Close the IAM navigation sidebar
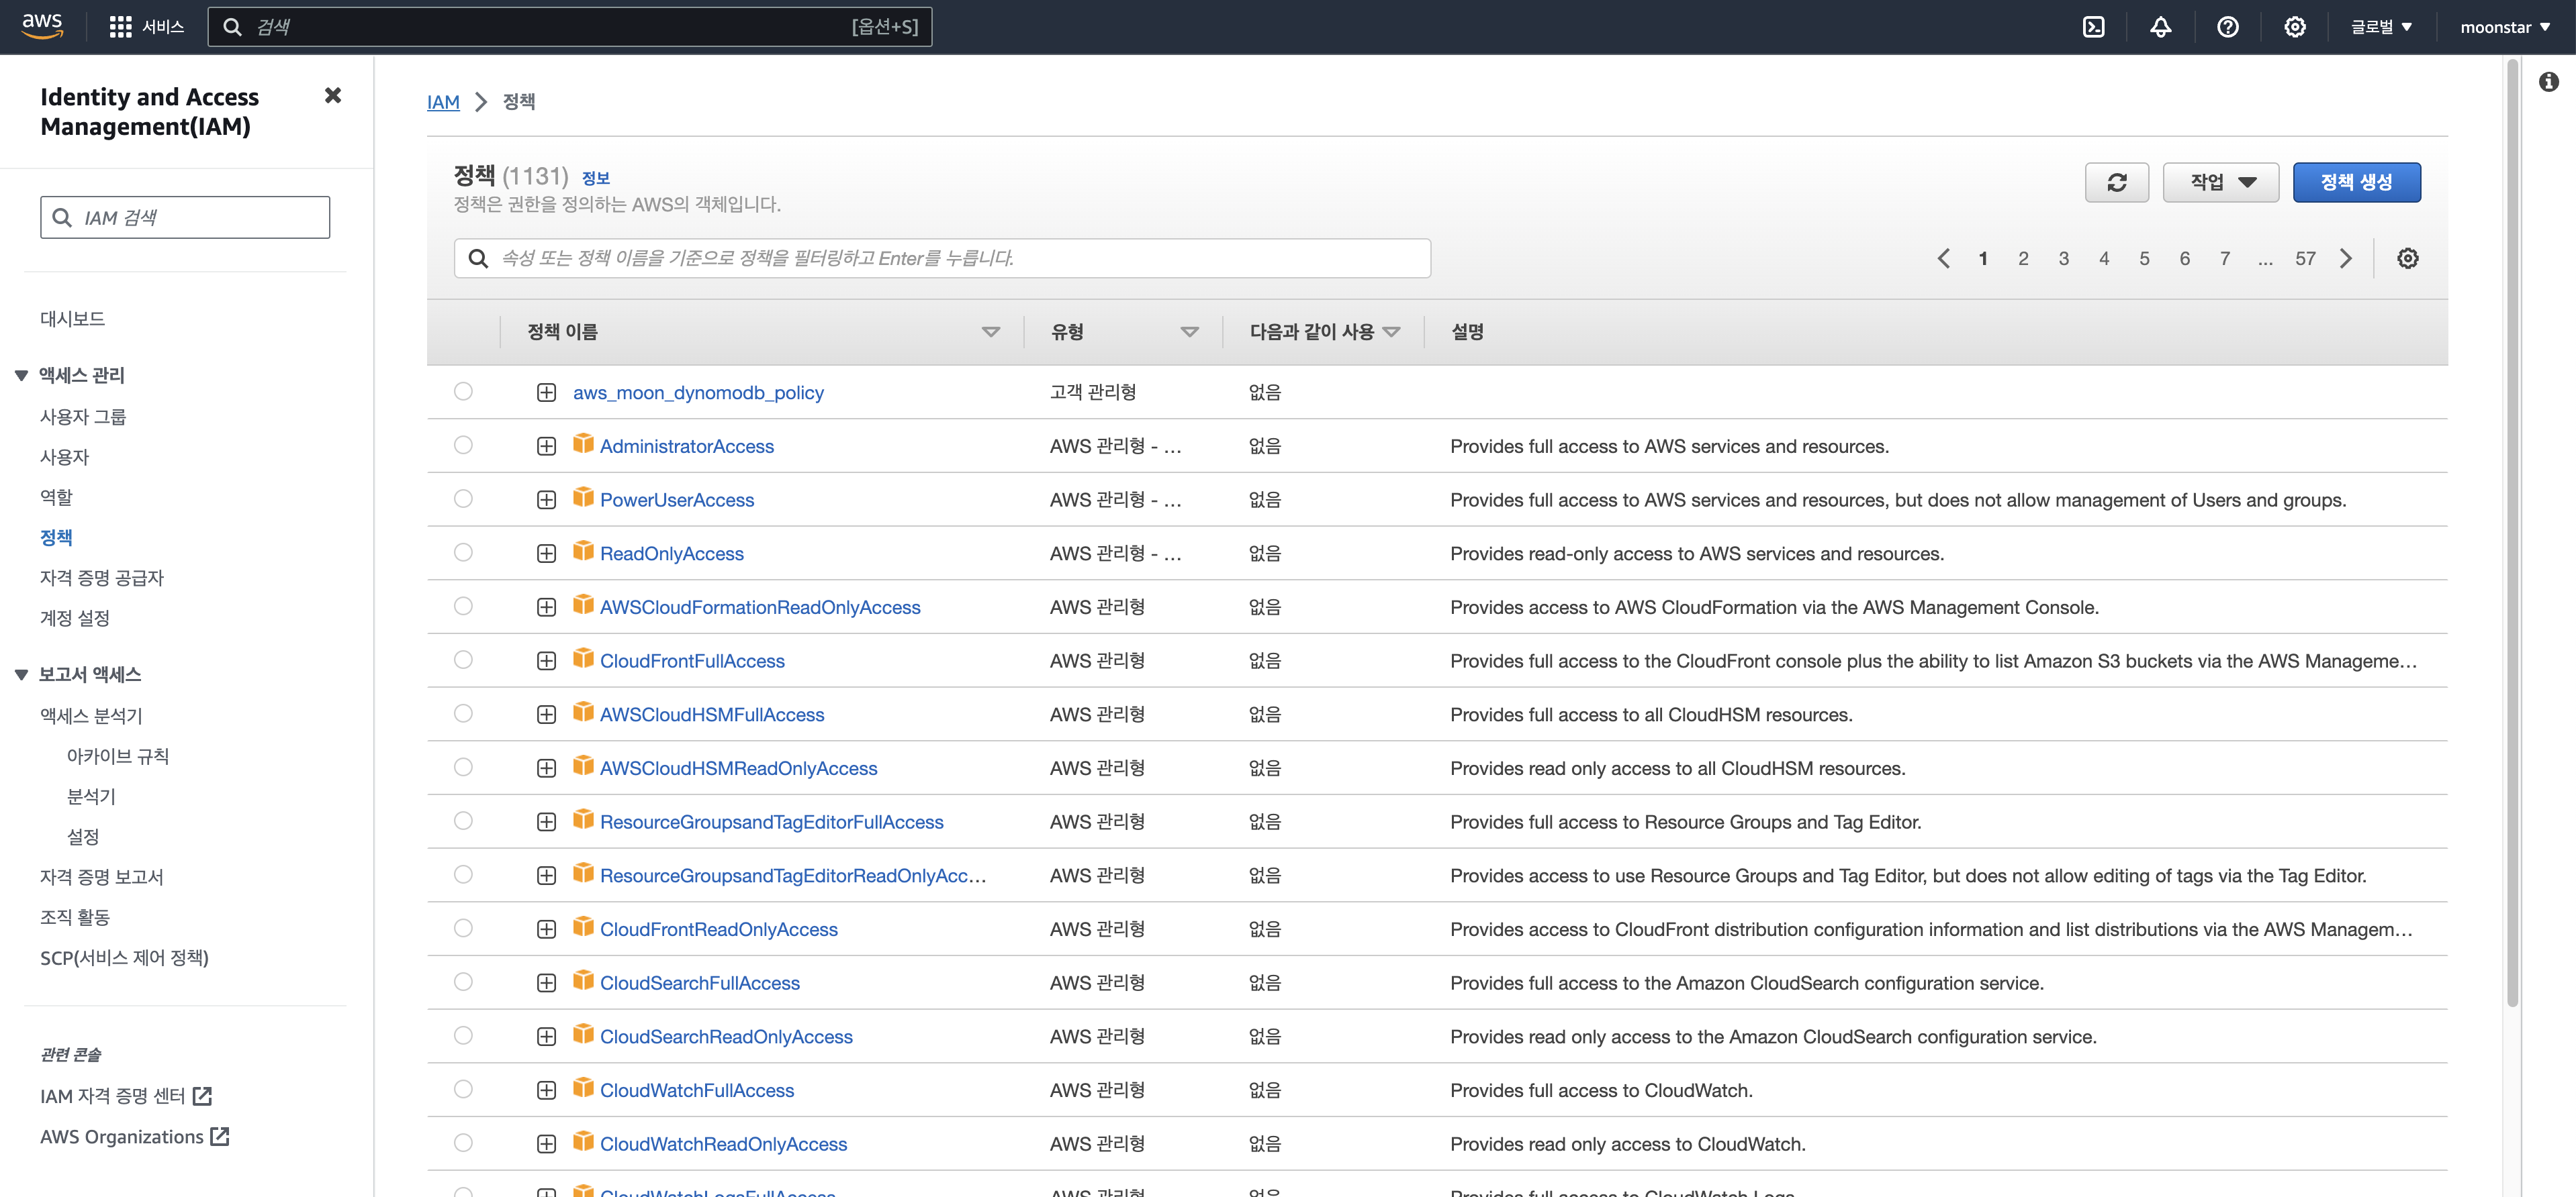2576x1197 pixels. point(333,96)
